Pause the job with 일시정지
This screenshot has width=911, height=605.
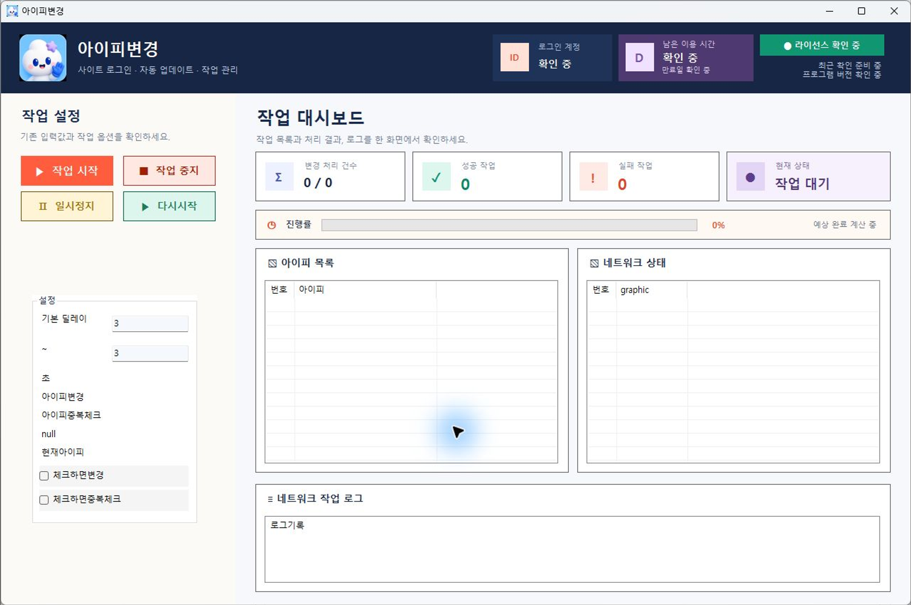tap(67, 206)
